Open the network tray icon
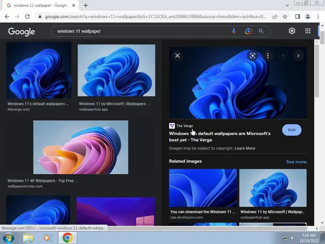 (285, 238)
